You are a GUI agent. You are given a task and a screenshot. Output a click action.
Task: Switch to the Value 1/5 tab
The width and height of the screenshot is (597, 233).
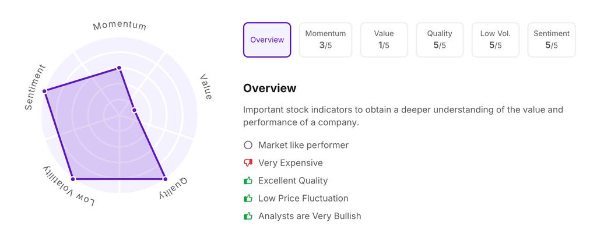point(384,40)
